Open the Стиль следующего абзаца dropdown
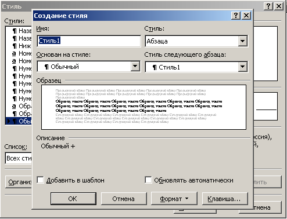287x219 pixels. tap(242, 67)
